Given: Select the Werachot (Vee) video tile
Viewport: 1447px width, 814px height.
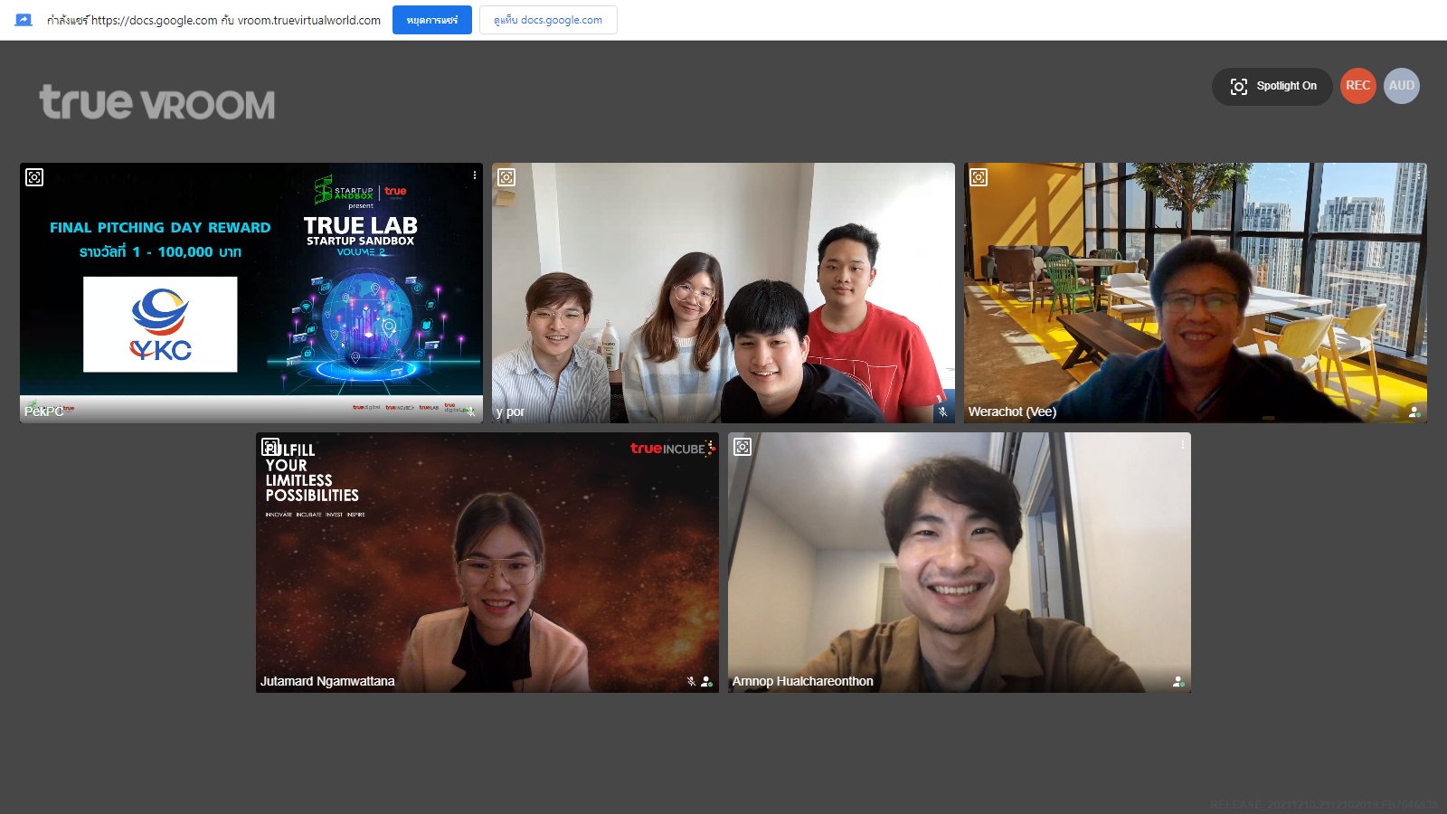Looking at the screenshot, I should click(x=1196, y=292).
